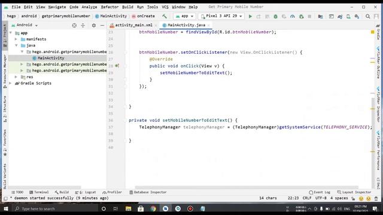Open Project panel settings gear

94,25
